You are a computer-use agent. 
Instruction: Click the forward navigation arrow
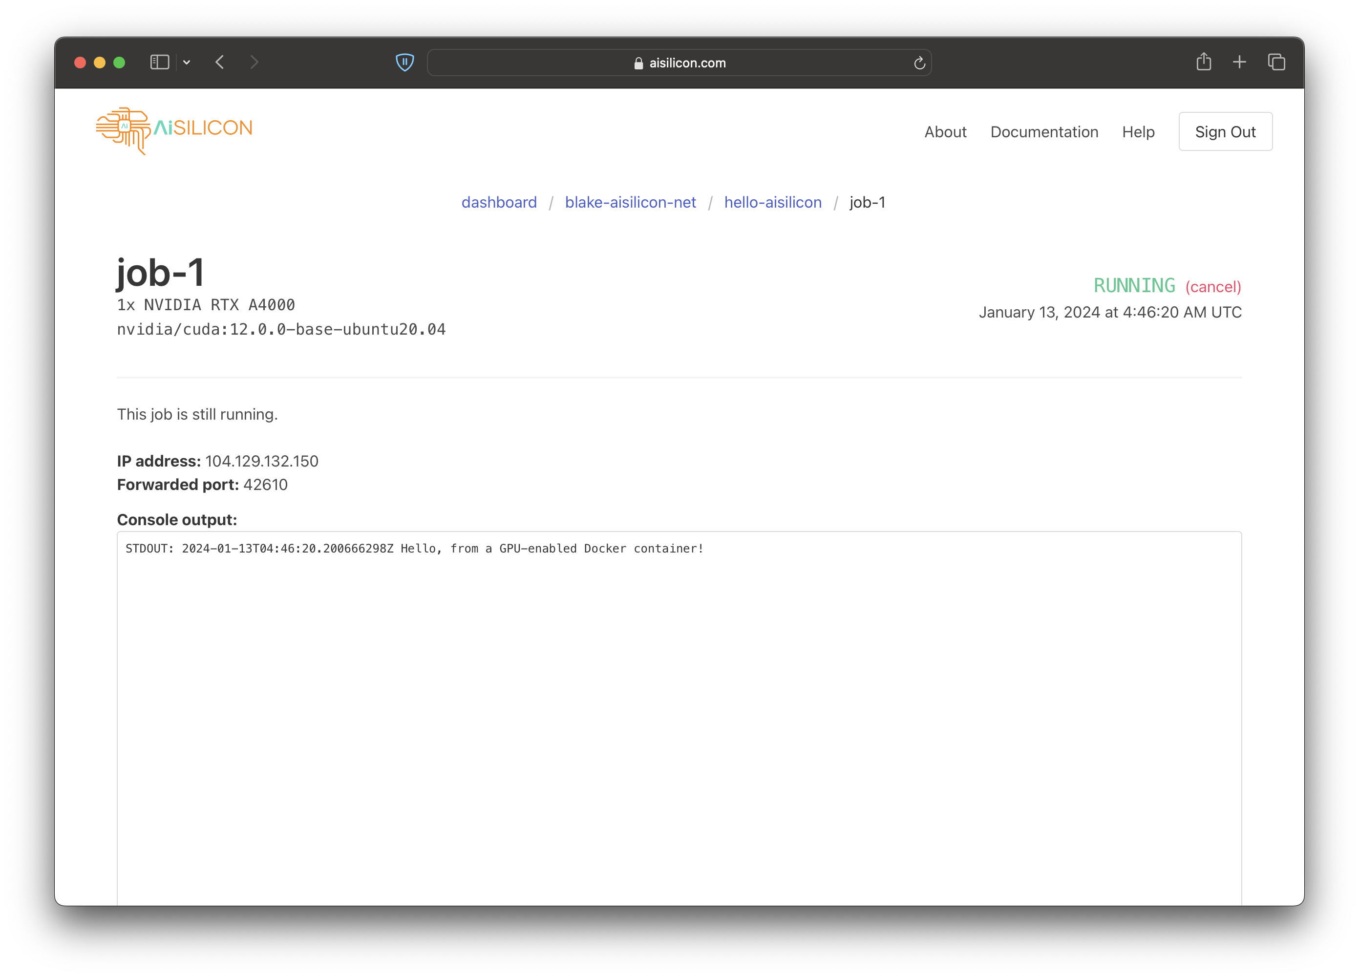point(254,63)
